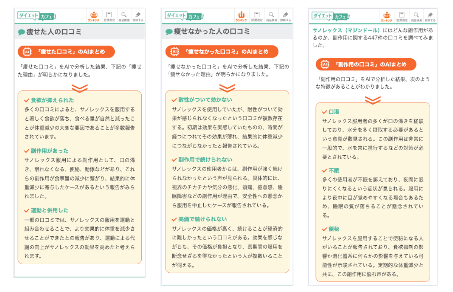
Task: Click the 耐性がついて効かない heading
Action: tap(205, 100)
